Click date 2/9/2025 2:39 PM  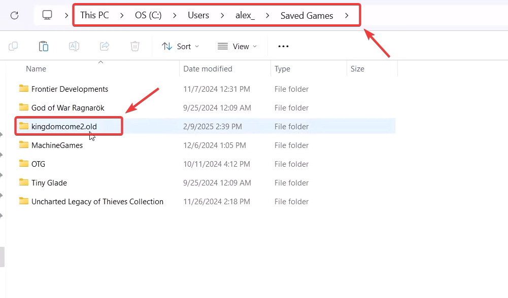(213, 127)
